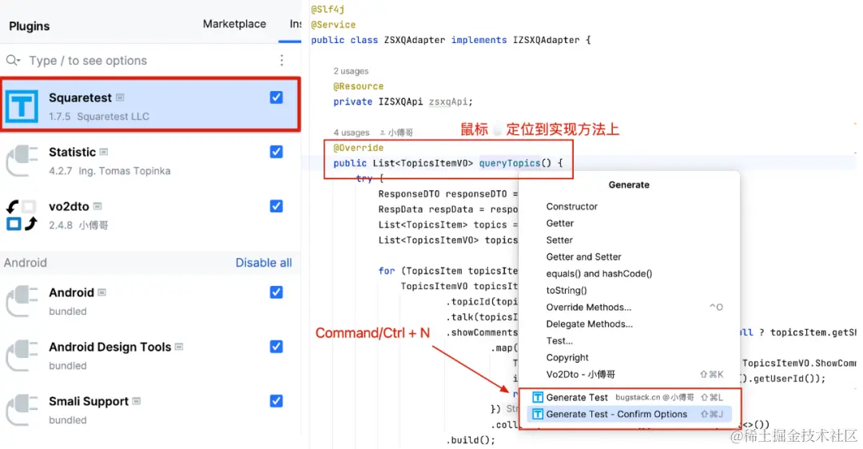Choose Copyright from the Generate menu

click(x=567, y=357)
